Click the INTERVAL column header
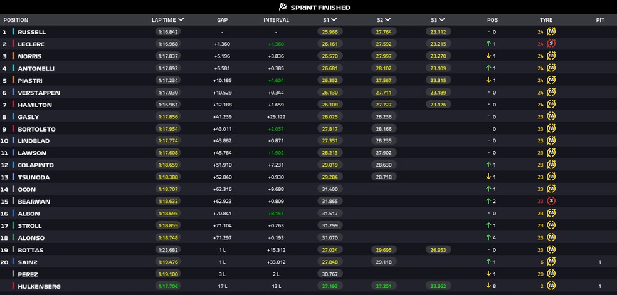Viewport: 617px width, 295px height. (277, 20)
